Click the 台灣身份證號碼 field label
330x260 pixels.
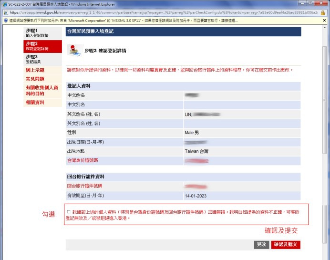coord(82,160)
